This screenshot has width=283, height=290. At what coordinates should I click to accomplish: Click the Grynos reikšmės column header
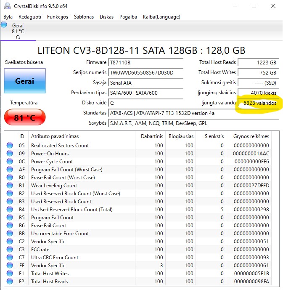pos(249,136)
